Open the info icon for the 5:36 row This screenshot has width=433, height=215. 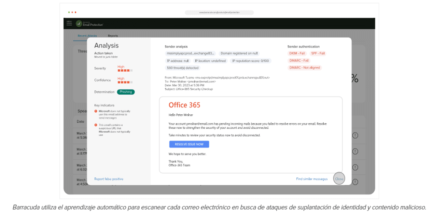click(355, 135)
